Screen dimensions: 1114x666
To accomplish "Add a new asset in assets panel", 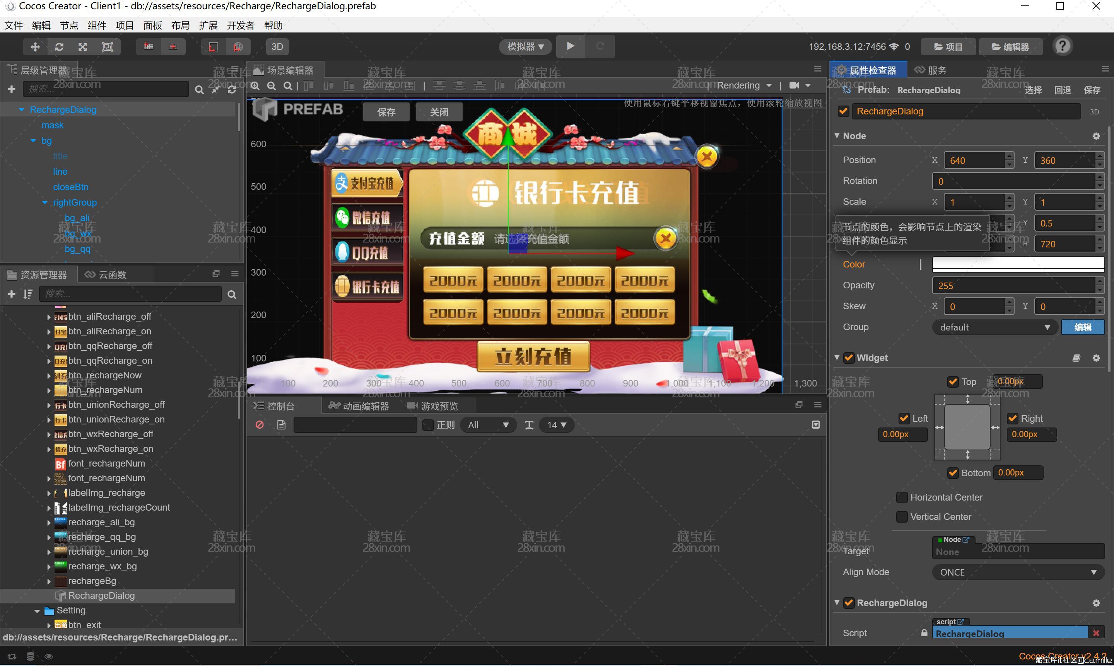I will tap(12, 294).
